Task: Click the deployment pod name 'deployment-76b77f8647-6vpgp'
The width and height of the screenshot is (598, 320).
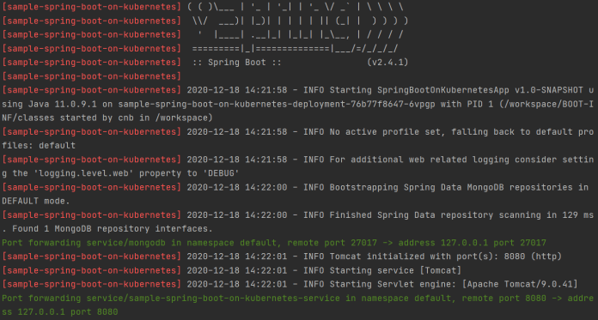Action: (364, 104)
